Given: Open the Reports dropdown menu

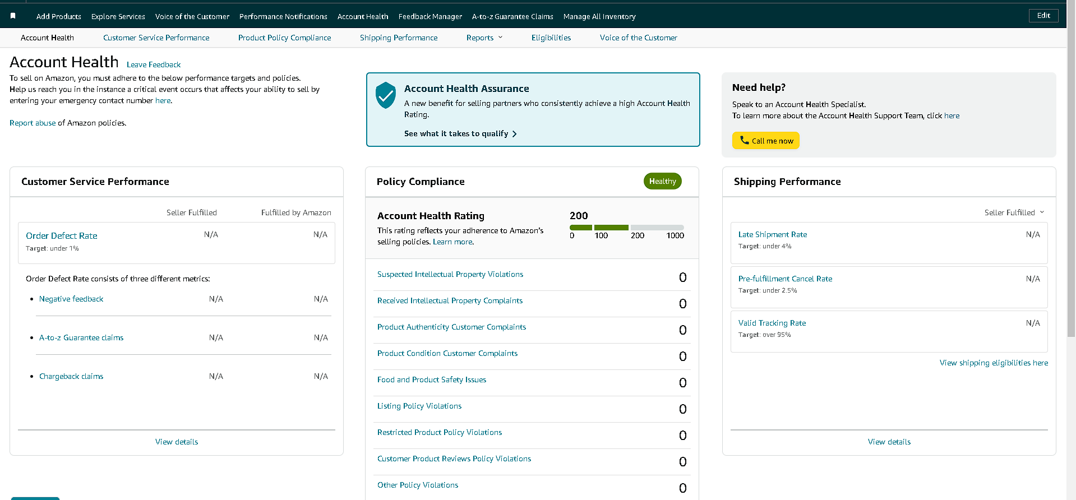Looking at the screenshot, I should coord(484,38).
